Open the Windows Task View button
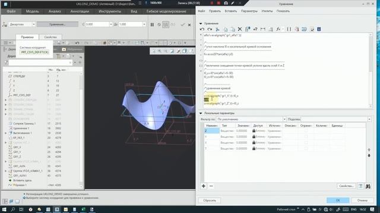380x213 pixels. 21,209
